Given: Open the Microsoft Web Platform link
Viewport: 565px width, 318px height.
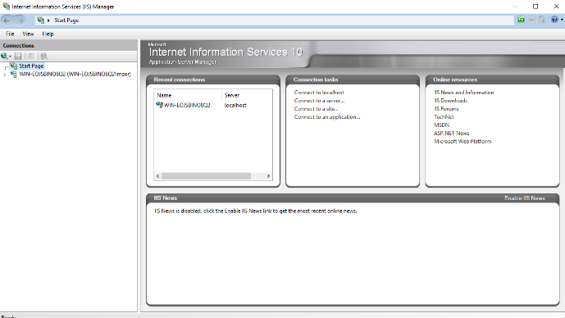Looking at the screenshot, I should (462, 142).
